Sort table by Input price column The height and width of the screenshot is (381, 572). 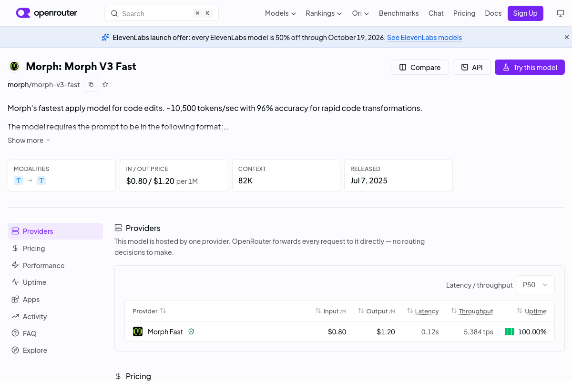(x=331, y=311)
